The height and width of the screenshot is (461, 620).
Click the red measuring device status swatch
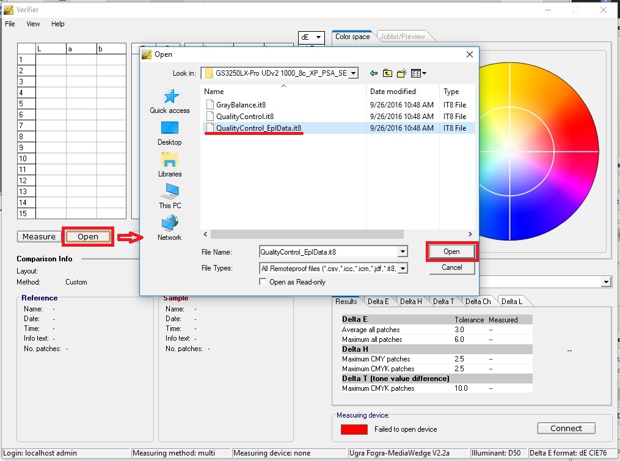coord(354,429)
